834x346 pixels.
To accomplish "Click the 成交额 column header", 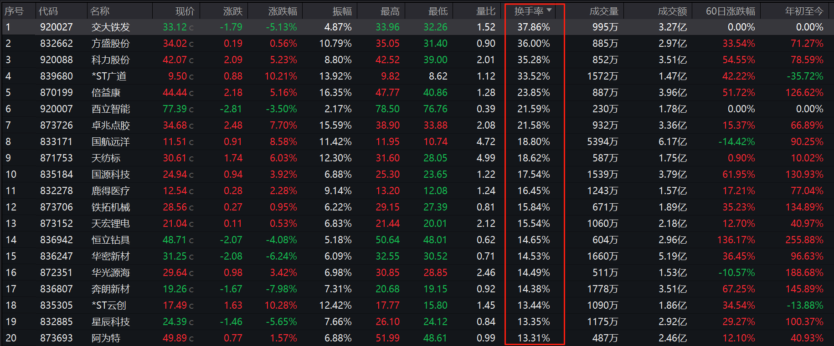I will click(672, 11).
